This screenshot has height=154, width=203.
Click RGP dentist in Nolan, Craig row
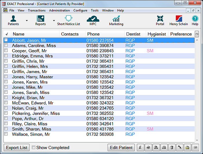(130, 108)
